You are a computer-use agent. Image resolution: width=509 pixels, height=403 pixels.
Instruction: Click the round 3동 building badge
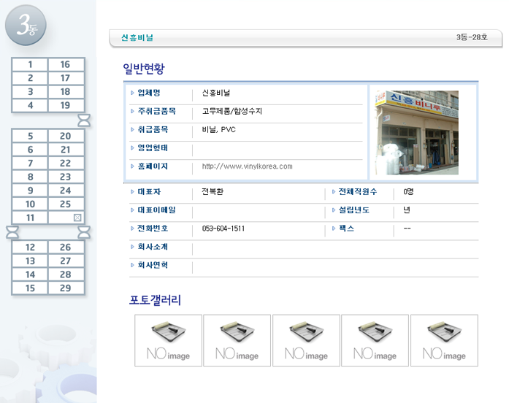pyautogui.click(x=26, y=25)
